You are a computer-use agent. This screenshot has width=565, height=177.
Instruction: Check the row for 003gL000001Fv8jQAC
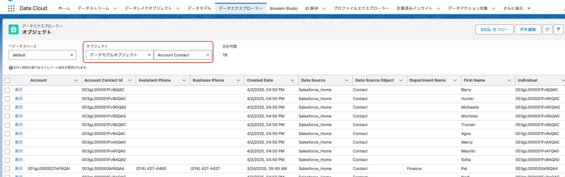[7, 90]
